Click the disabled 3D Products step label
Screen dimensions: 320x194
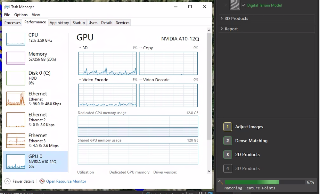(x=247, y=168)
